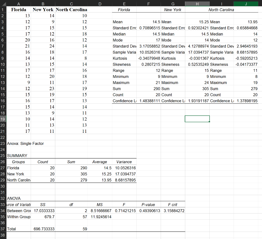
Task: Click the North Carolina heading in cell C1
Action: tap(71, 10)
